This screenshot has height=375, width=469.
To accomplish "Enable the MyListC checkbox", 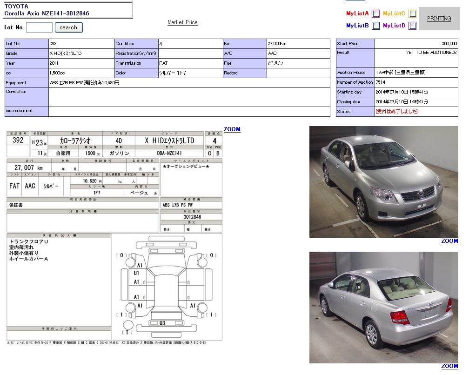I will [412, 14].
